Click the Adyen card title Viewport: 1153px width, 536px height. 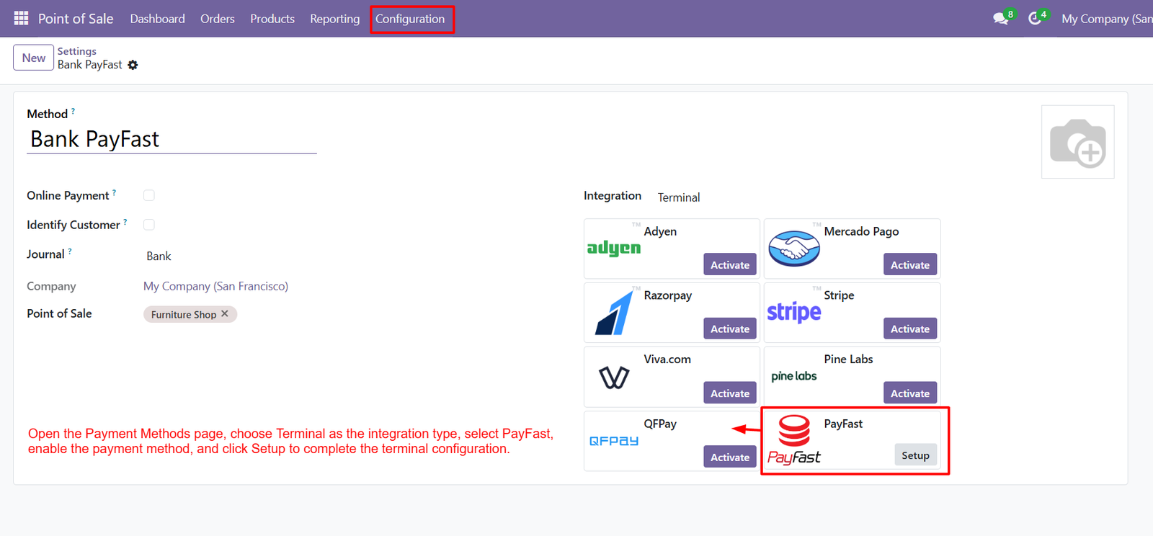[x=660, y=231]
